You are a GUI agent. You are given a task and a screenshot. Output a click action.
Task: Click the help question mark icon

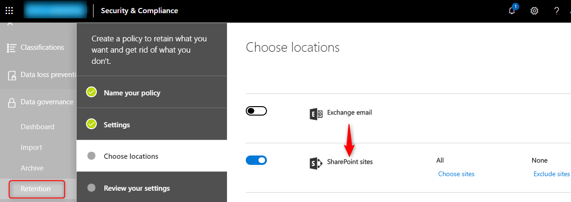pyautogui.click(x=556, y=11)
